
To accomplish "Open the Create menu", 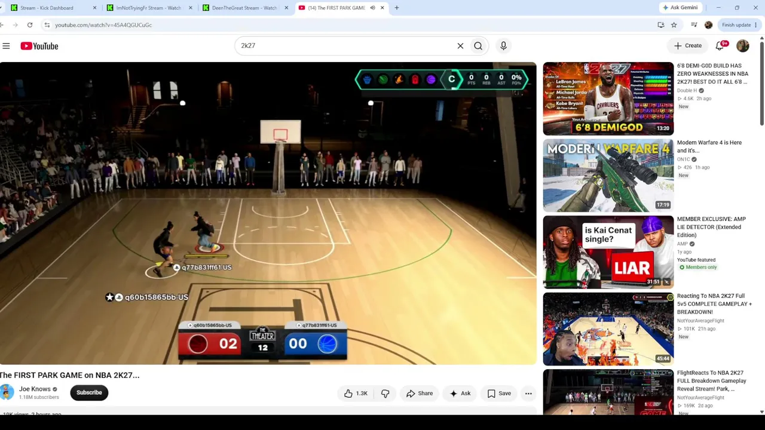I will pyautogui.click(x=688, y=46).
